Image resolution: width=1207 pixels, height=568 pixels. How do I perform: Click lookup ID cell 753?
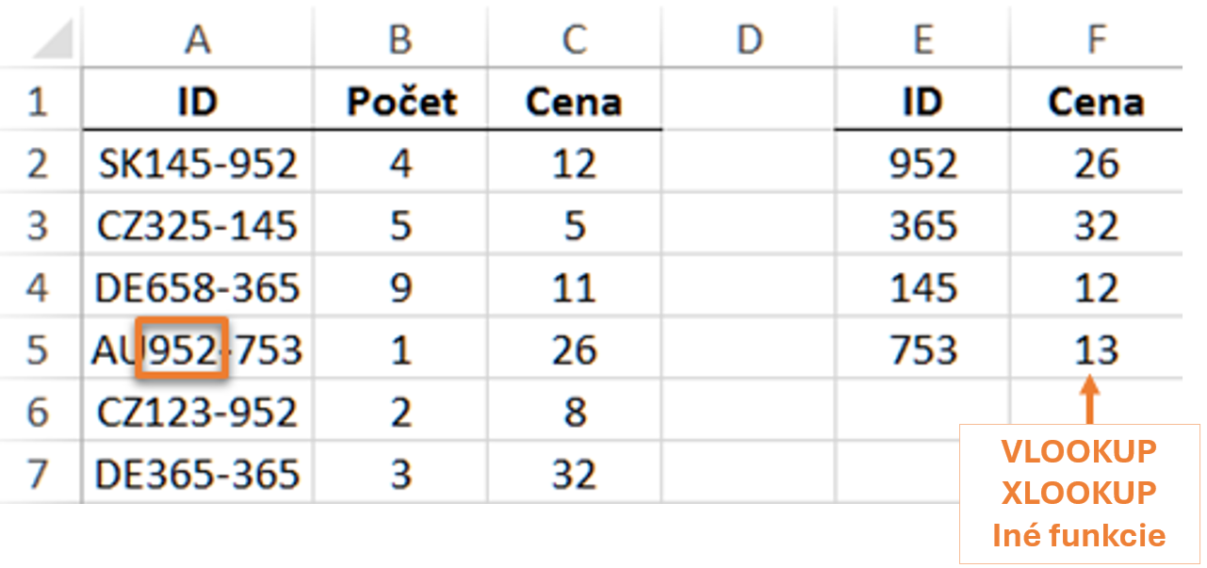[x=922, y=350]
